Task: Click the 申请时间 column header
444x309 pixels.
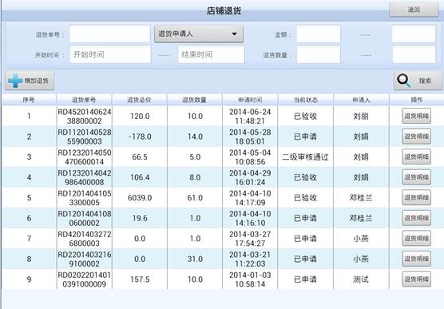Action: [x=250, y=100]
